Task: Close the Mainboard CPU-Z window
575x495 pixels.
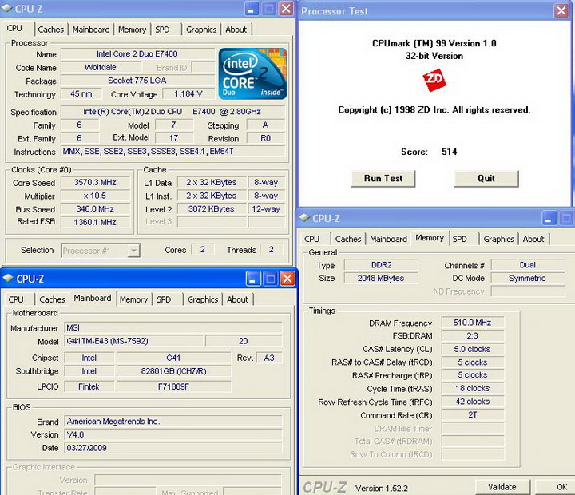Action: (x=287, y=279)
